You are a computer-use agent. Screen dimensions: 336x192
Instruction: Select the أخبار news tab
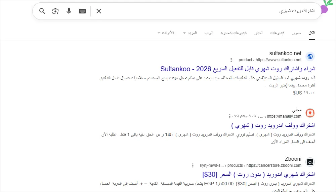pos(258,33)
